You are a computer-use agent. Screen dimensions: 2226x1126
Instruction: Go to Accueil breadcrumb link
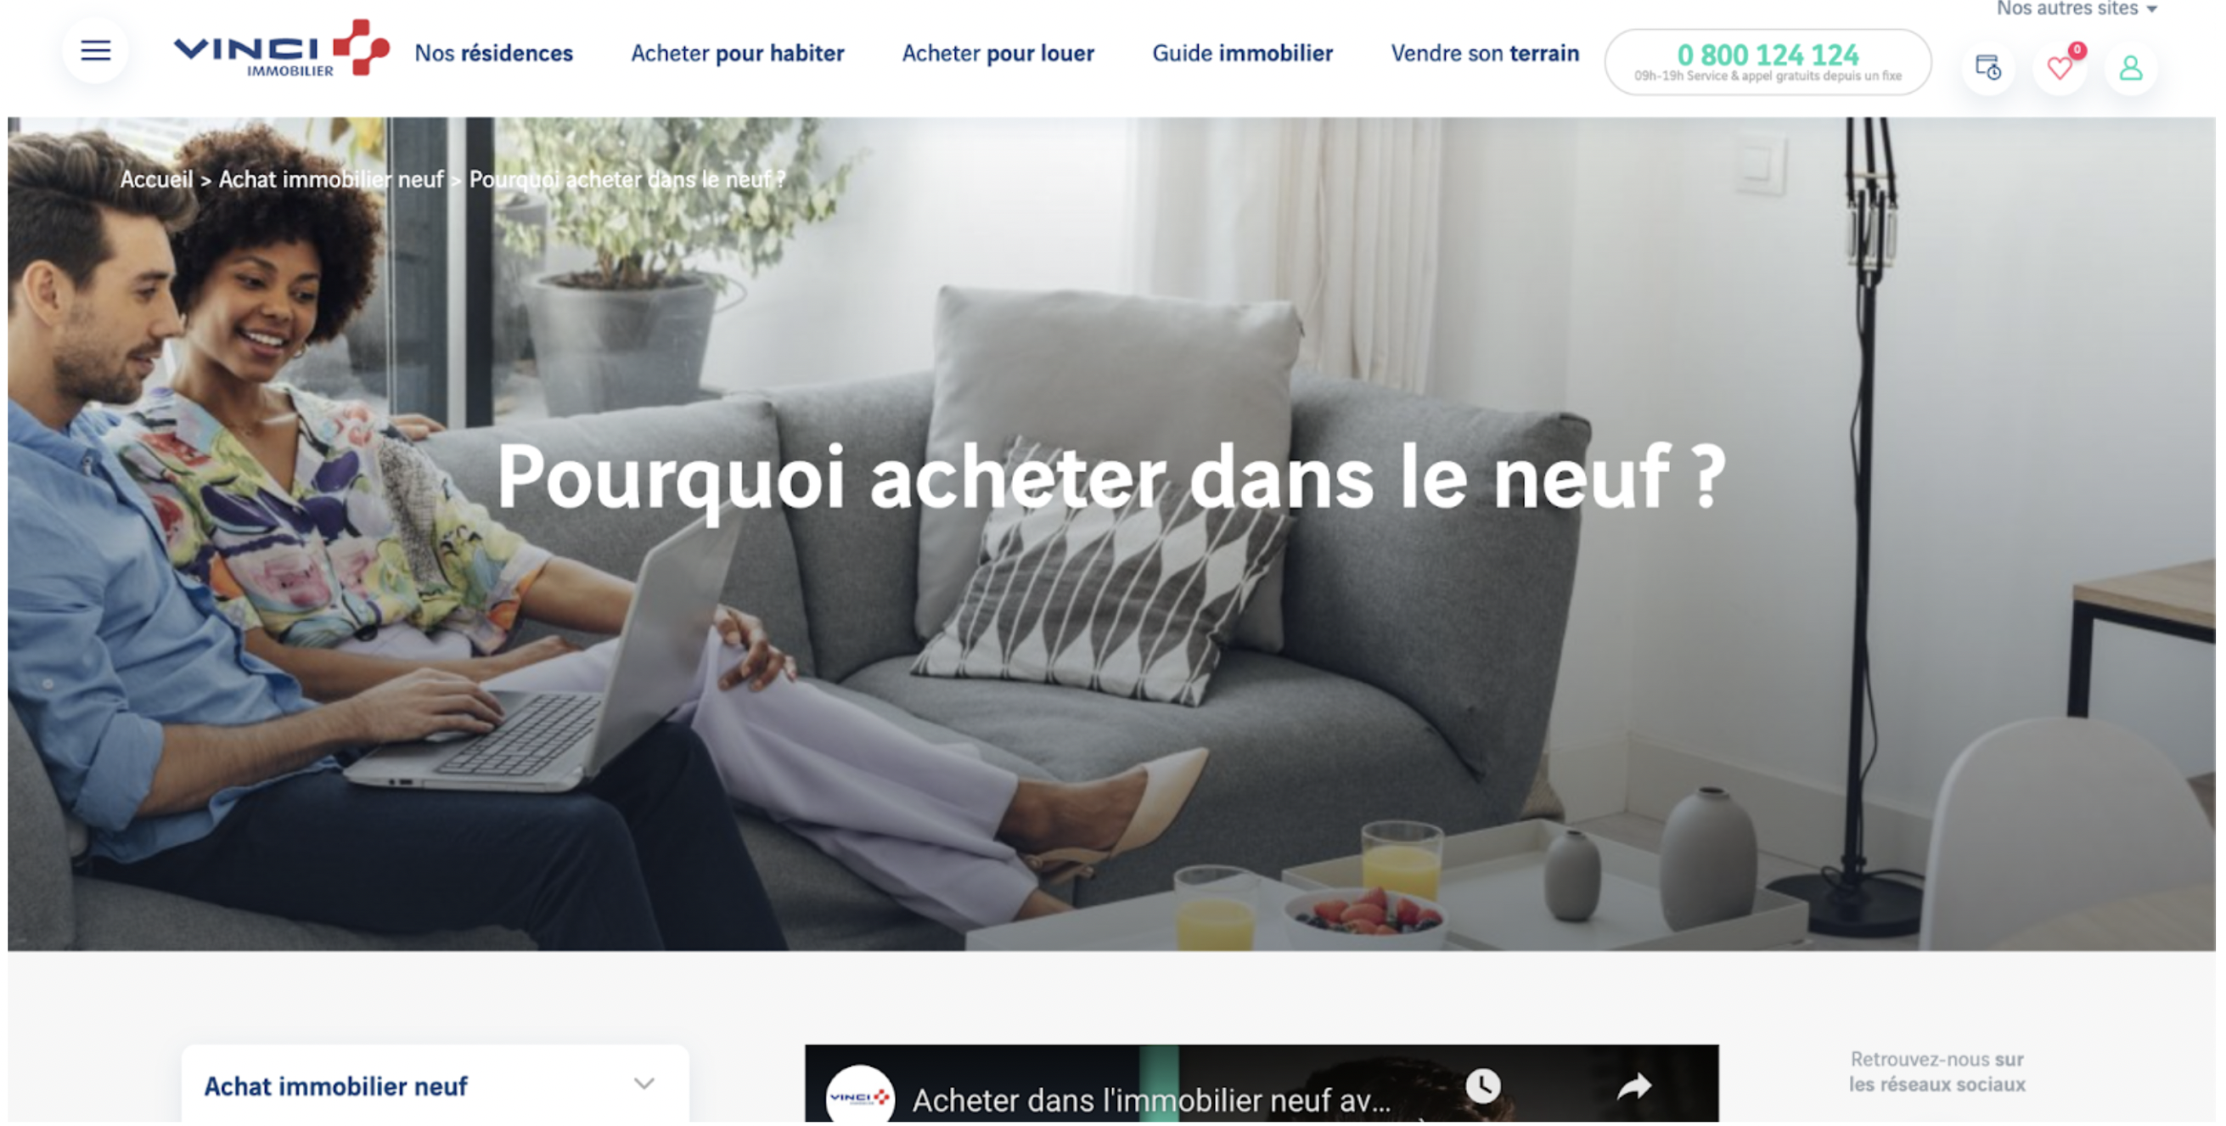156,180
